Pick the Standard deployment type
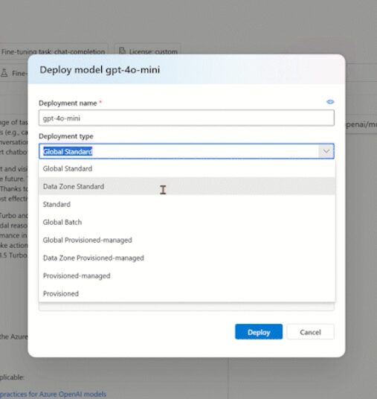Viewport: 377px width, 399px height. 187,204
